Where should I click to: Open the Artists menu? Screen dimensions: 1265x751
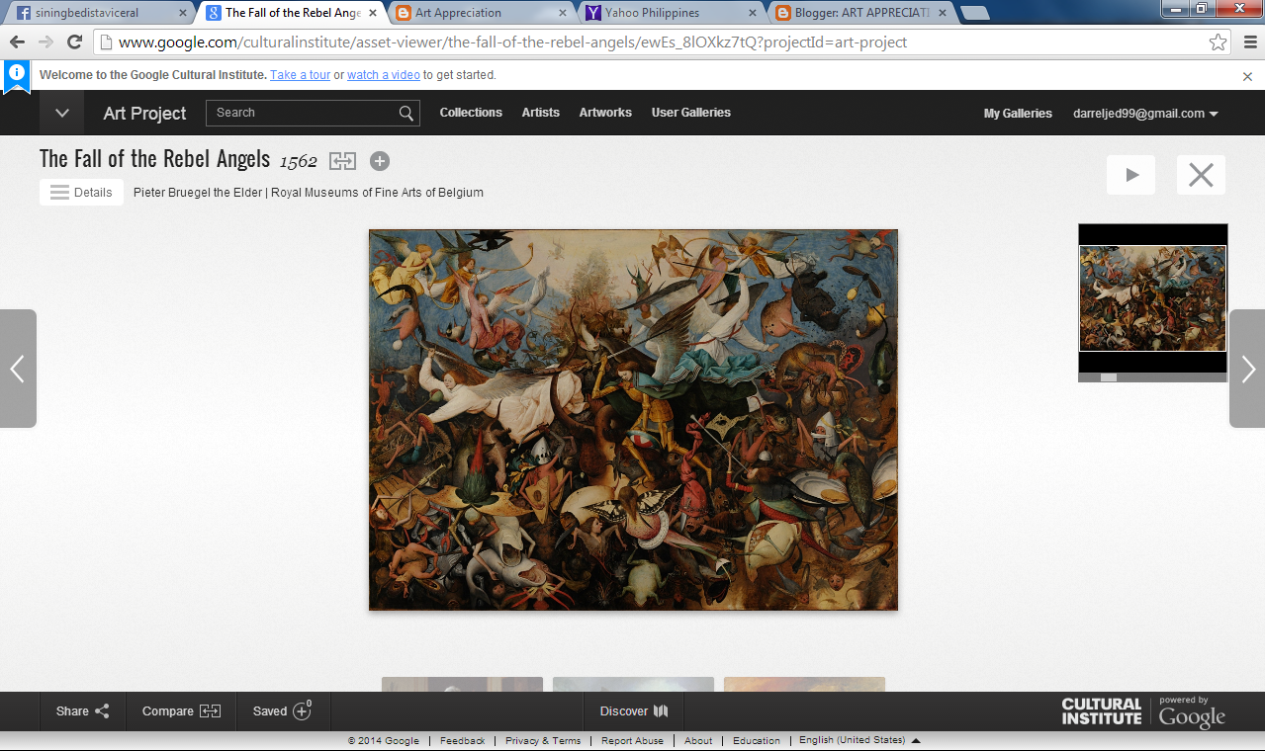pyautogui.click(x=541, y=113)
